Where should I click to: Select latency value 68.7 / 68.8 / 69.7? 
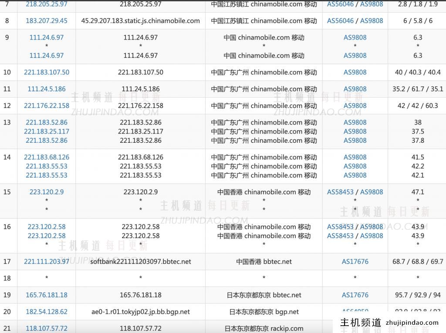coord(418,262)
